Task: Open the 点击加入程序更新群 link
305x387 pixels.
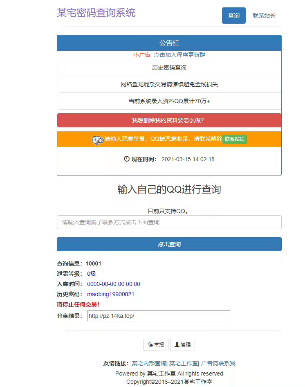Action: coord(179,55)
